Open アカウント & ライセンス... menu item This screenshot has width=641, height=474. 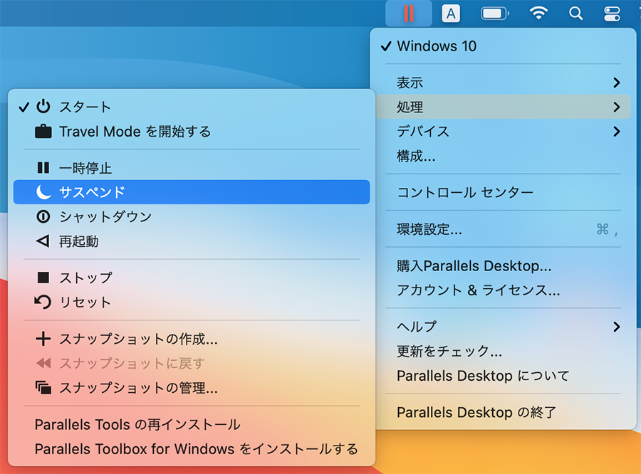504,290
